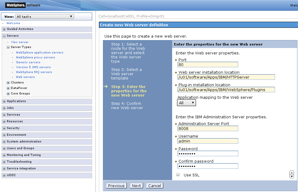Viewport: 298px width, 192px height.
Task: Expand the UDDI section
Action: (x=4, y=175)
